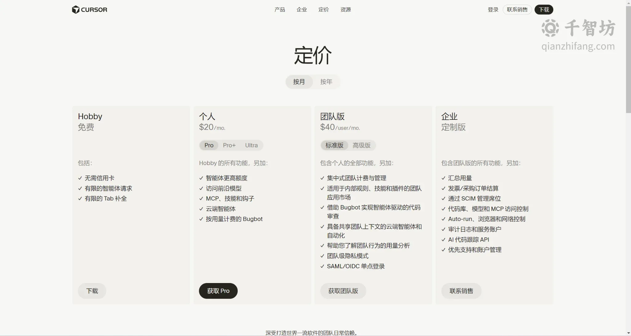The height and width of the screenshot is (336, 631).
Task: Click the checkmark beside 汇总用量
Action: (443, 178)
